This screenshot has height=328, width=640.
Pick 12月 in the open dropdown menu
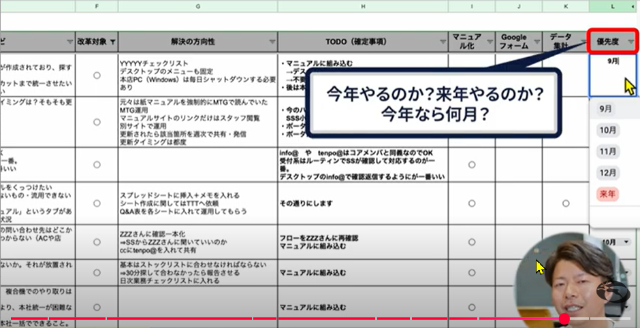coord(608,173)
